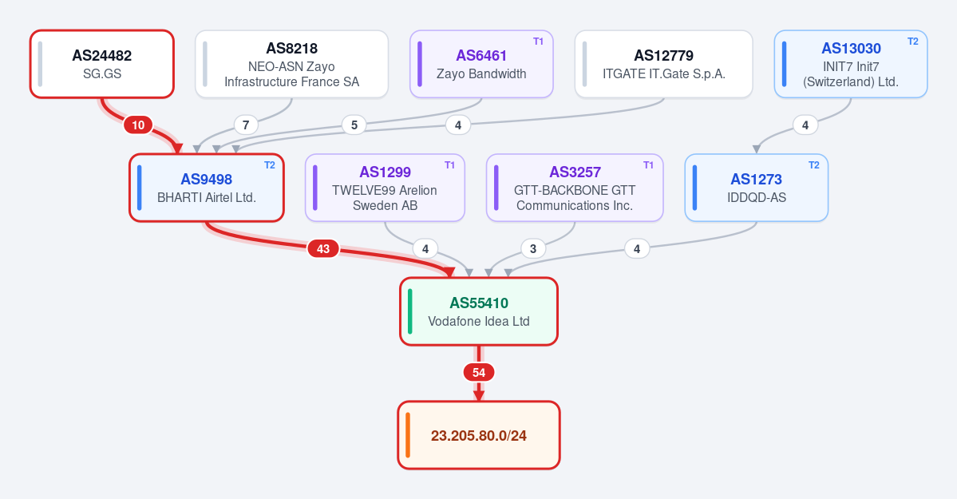Click the red edge badge labeled 10
This screenshot has width=957, height=499.
click(x=139, y=125)
